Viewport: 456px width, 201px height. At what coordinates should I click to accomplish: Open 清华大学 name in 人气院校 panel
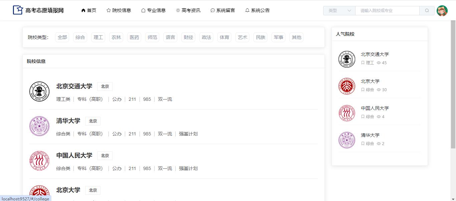coord(370,135)
